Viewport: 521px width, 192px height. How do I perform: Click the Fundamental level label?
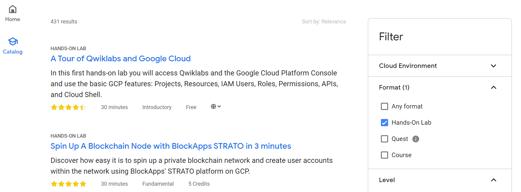click(158, 184)
